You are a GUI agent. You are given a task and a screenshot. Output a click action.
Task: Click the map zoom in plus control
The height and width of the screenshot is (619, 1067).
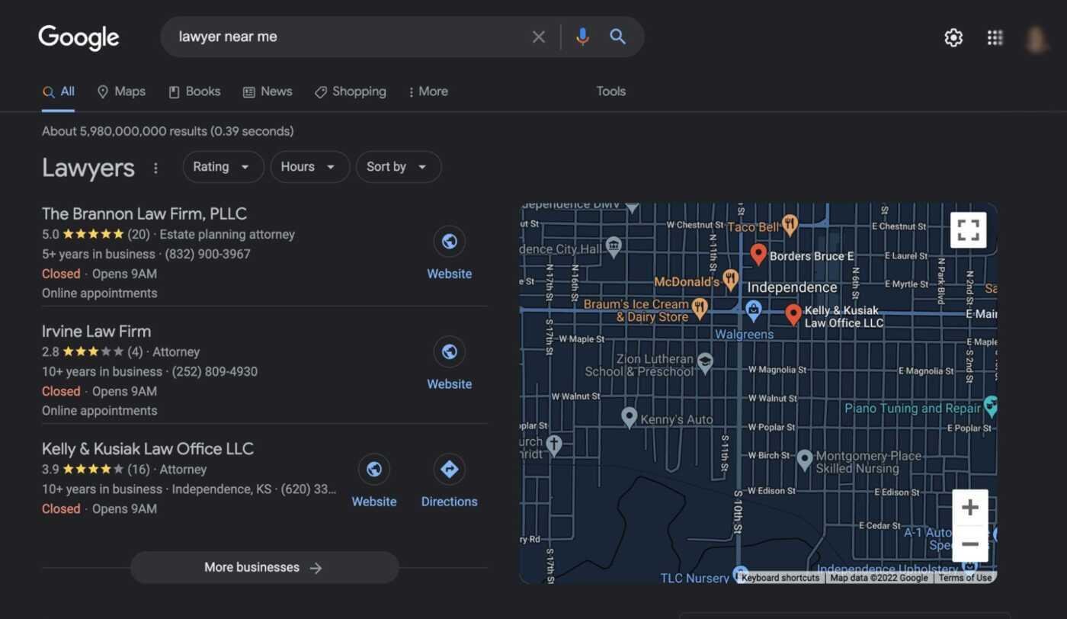[970, 506]
